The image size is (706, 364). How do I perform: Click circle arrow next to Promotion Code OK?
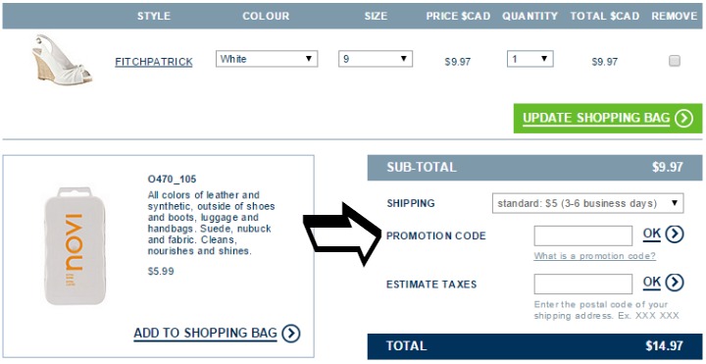coord(674,234)
